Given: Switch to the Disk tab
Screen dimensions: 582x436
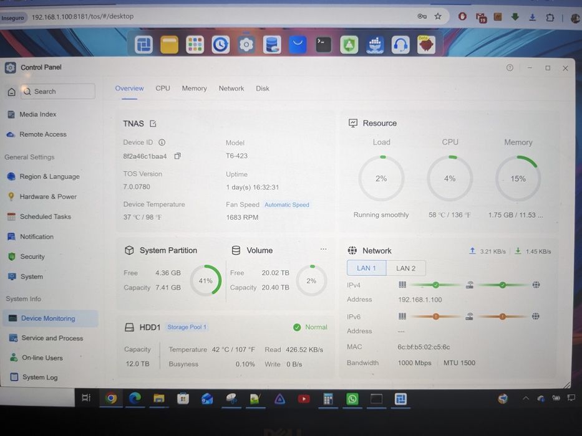Looking at the screenshot, I should (263, 88).
